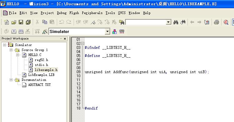Click the #define __LIBTEST_H__ line
Image resolution: width=234 pixels, height=122 pixels.
(x=108, y=56)
